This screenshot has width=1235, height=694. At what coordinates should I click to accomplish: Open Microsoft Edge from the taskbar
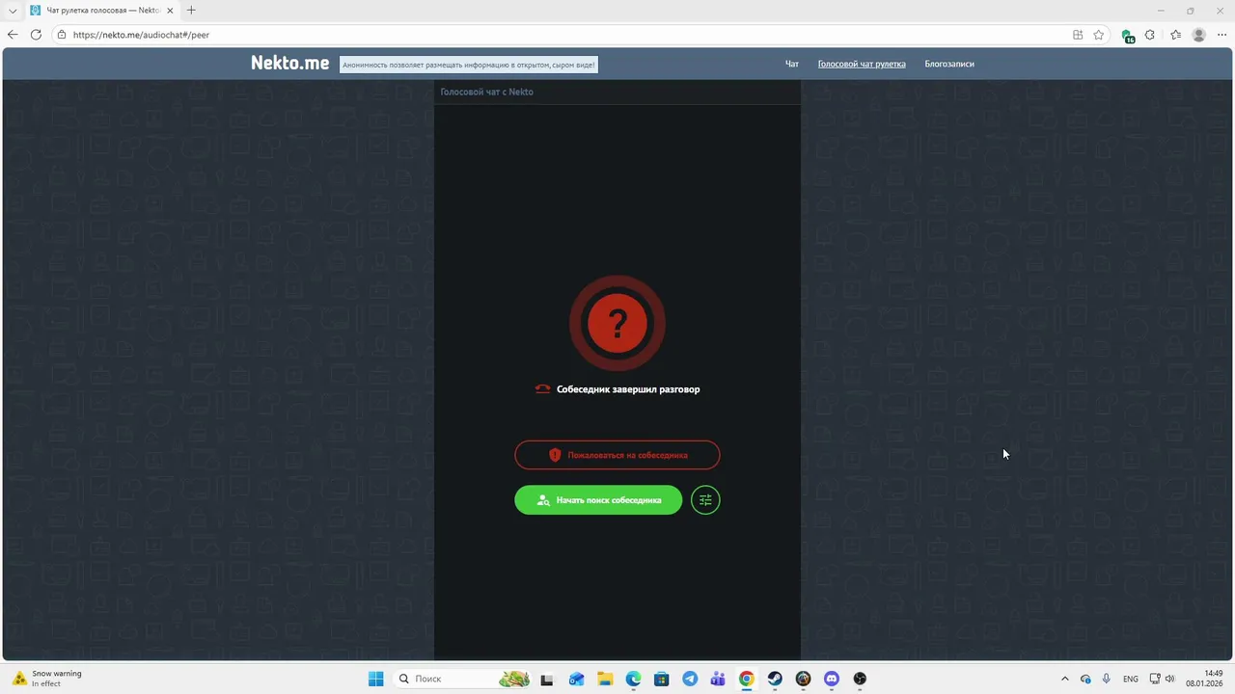pos(633,679)
